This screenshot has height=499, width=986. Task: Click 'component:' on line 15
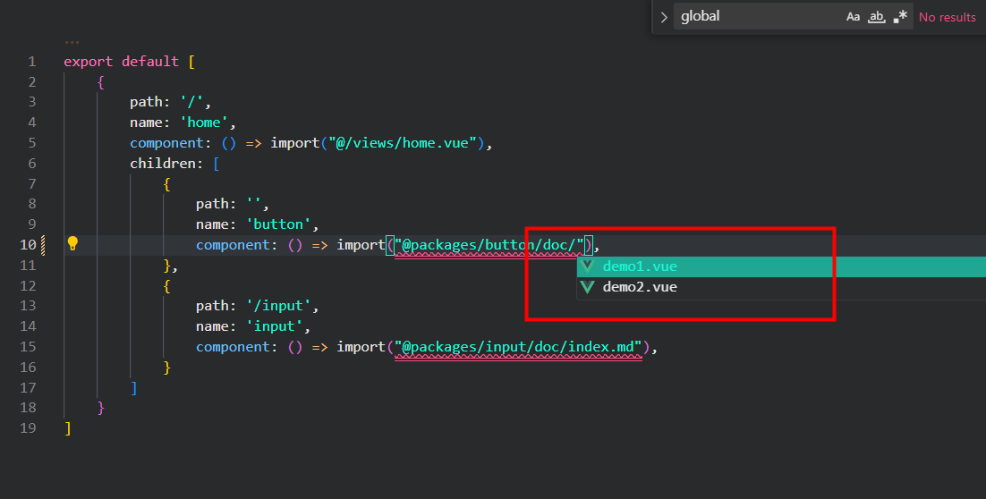click(x=236, y=347)
